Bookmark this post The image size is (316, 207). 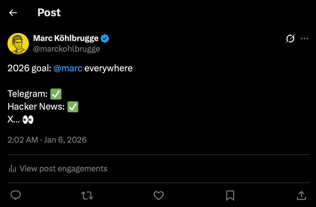pyautogui.click(x=230, y=195)
